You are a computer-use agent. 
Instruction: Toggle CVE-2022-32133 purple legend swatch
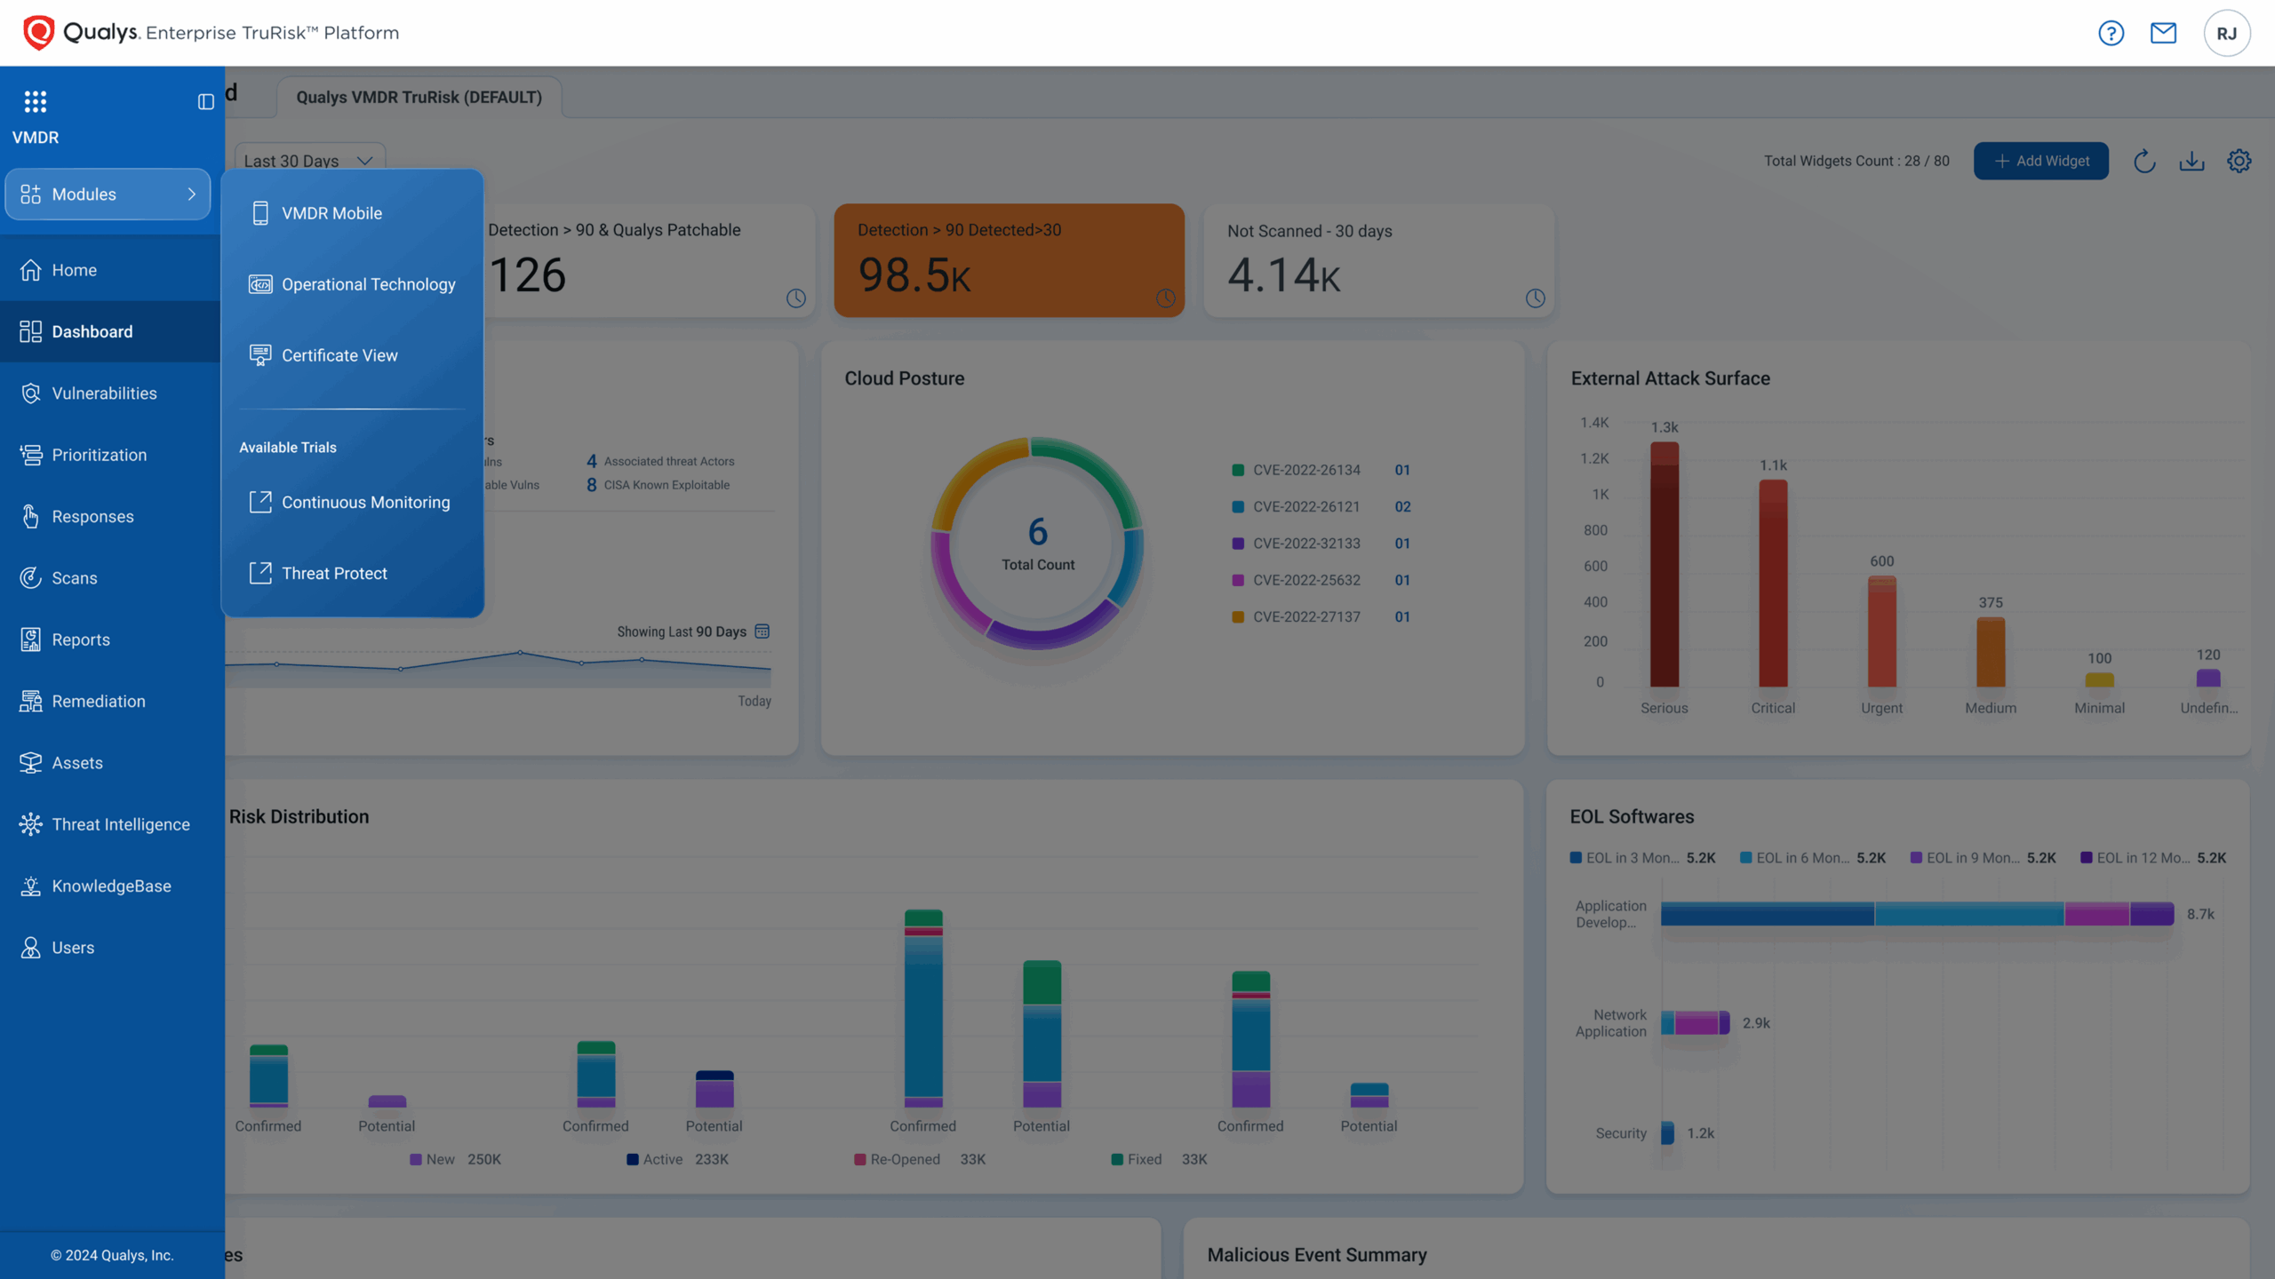1238,543
